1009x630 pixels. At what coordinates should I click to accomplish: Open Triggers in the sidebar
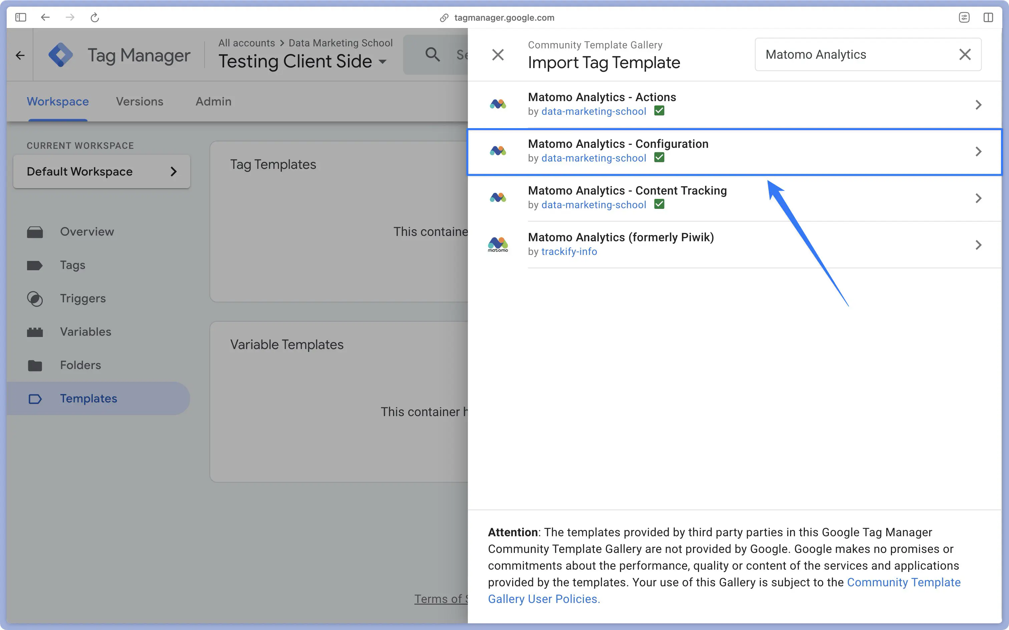[x=83, y=298]
